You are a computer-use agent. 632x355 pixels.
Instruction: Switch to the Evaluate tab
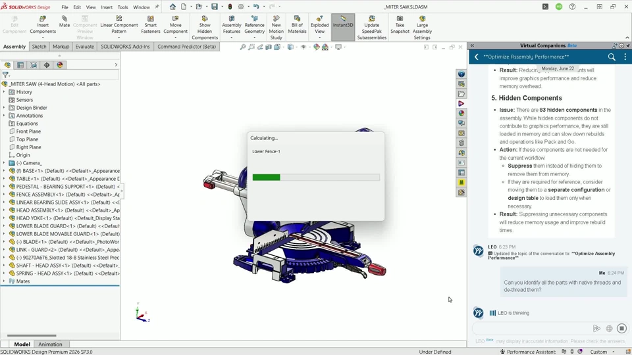[85, 47]
